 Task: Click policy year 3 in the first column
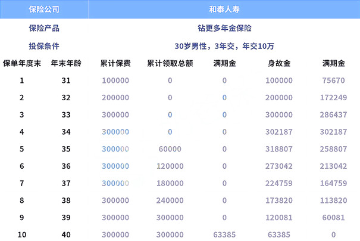(x=22, y=115)
